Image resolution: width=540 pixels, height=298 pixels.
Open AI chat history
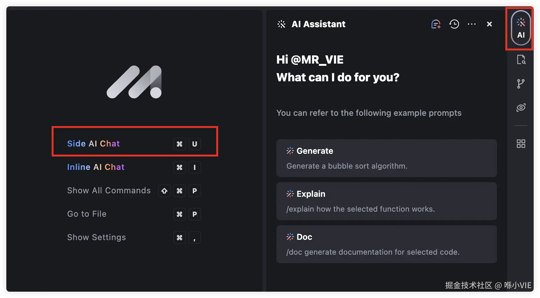tap(454, 24)
